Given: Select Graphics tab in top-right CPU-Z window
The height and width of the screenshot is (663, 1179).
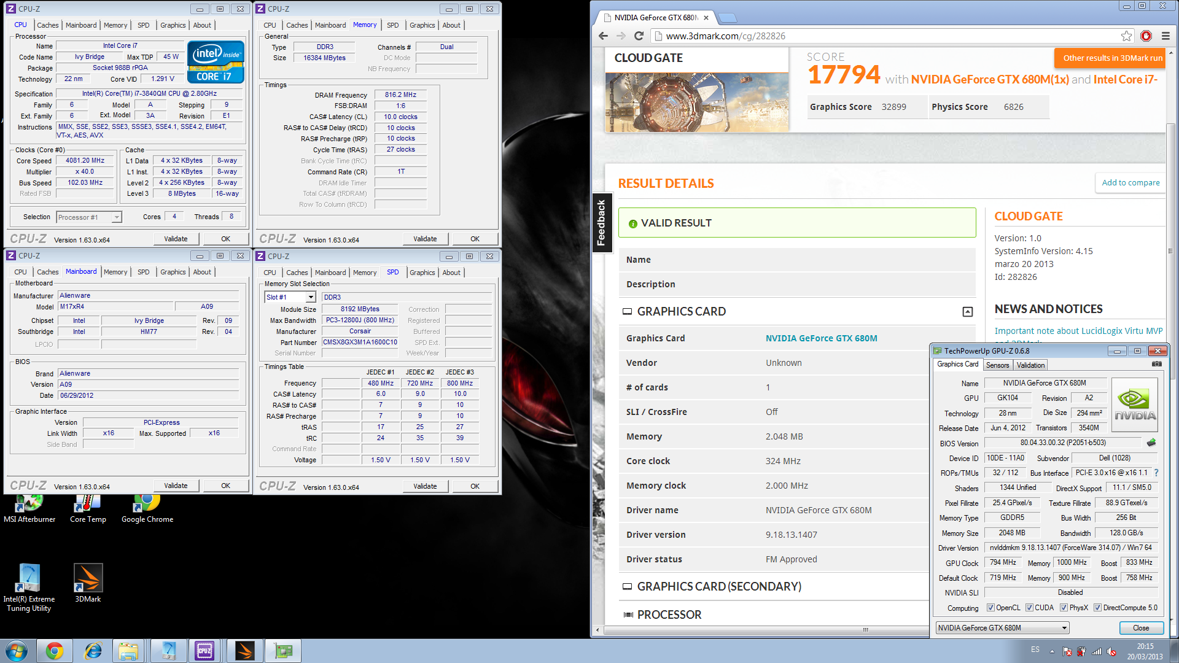Looking at the screenshot, I should (422, 25).
